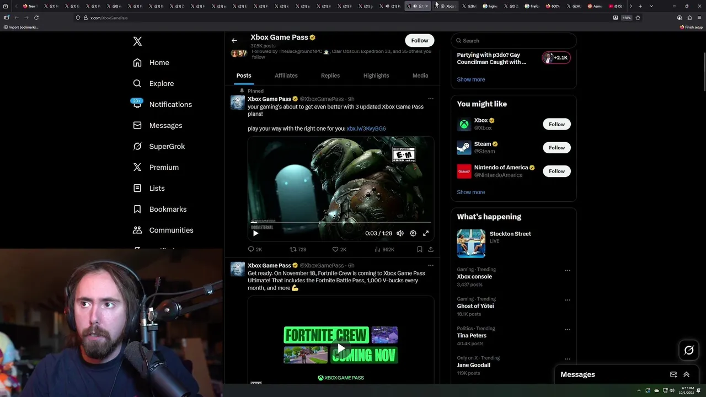Screen dimensions: 706x397
Task: Open Xbox Game Pass avatar on pinned post
Action: point(238,103)
